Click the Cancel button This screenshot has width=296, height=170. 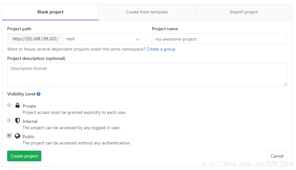tap(277, 156)
